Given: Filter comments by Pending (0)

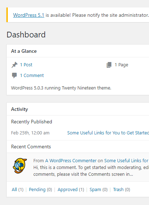Looking at the screenshot, I should tap(40, 190).
